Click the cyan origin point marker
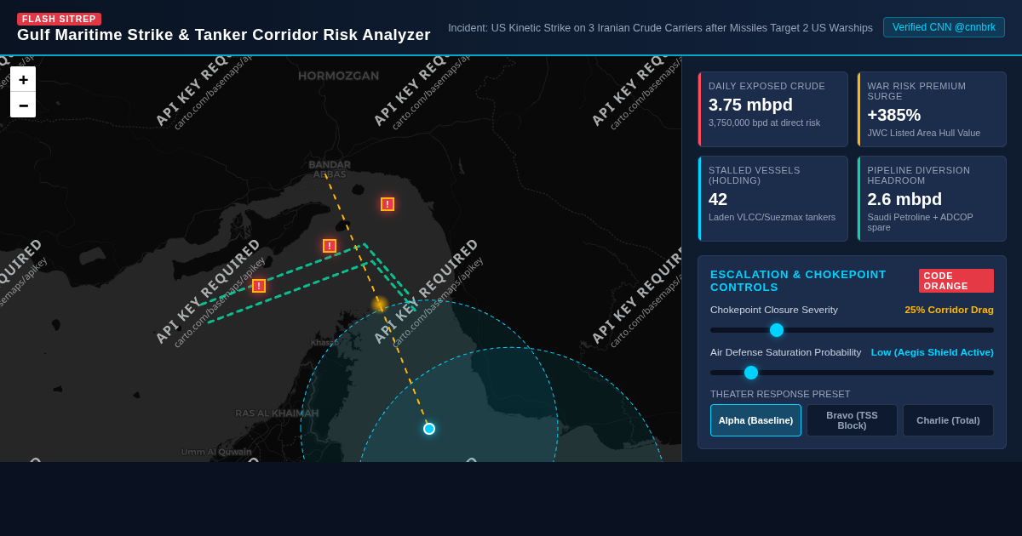 tap(429, 429)
